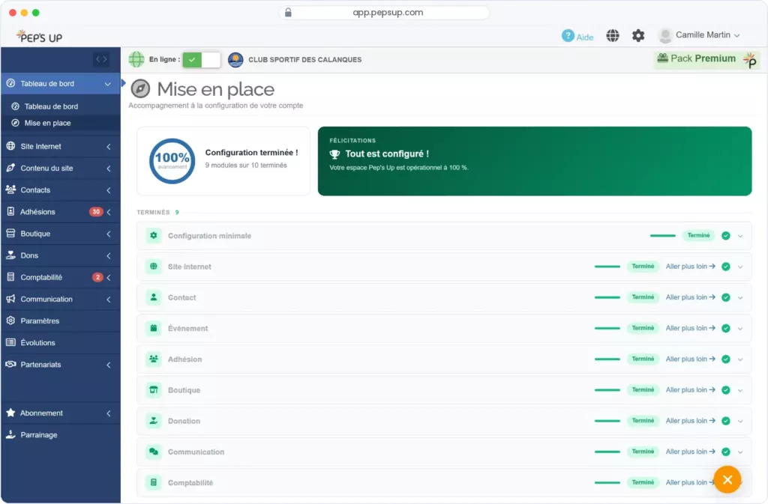
Task: Click the chat icon of Communication row
Action: click(153, 452)
